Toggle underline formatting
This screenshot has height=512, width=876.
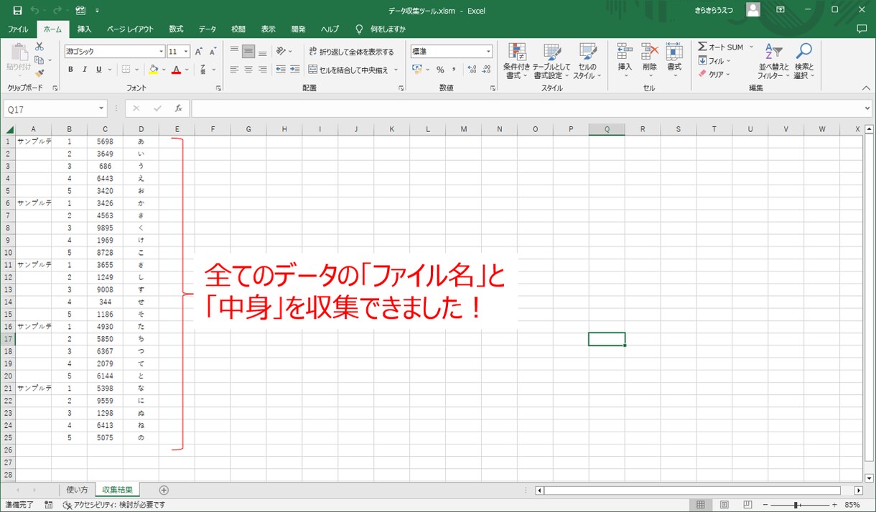pos(98,70)
